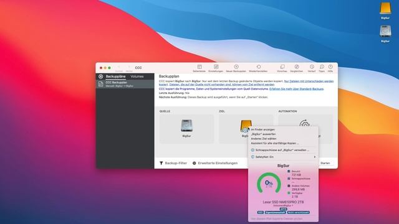Expand the SafetyNet: Ein submenu arrow
Screen dimensions: 399x224
pos(315,157)
